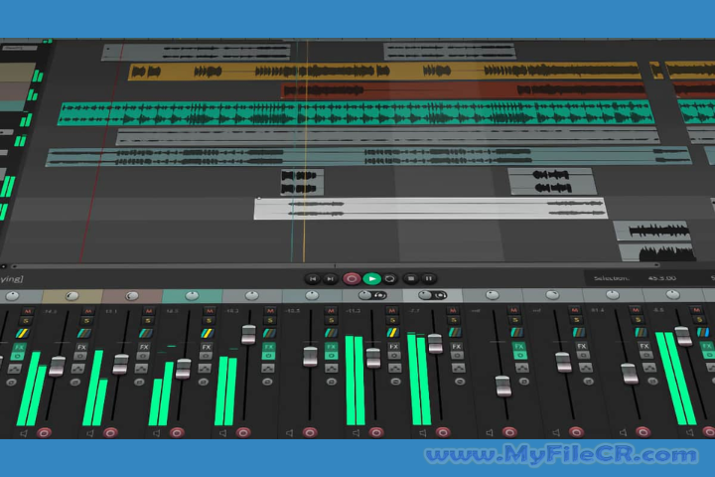Jump to project start with rewind button
The image size is (715, 477).
pyautogui.click(x=313, y=278)
